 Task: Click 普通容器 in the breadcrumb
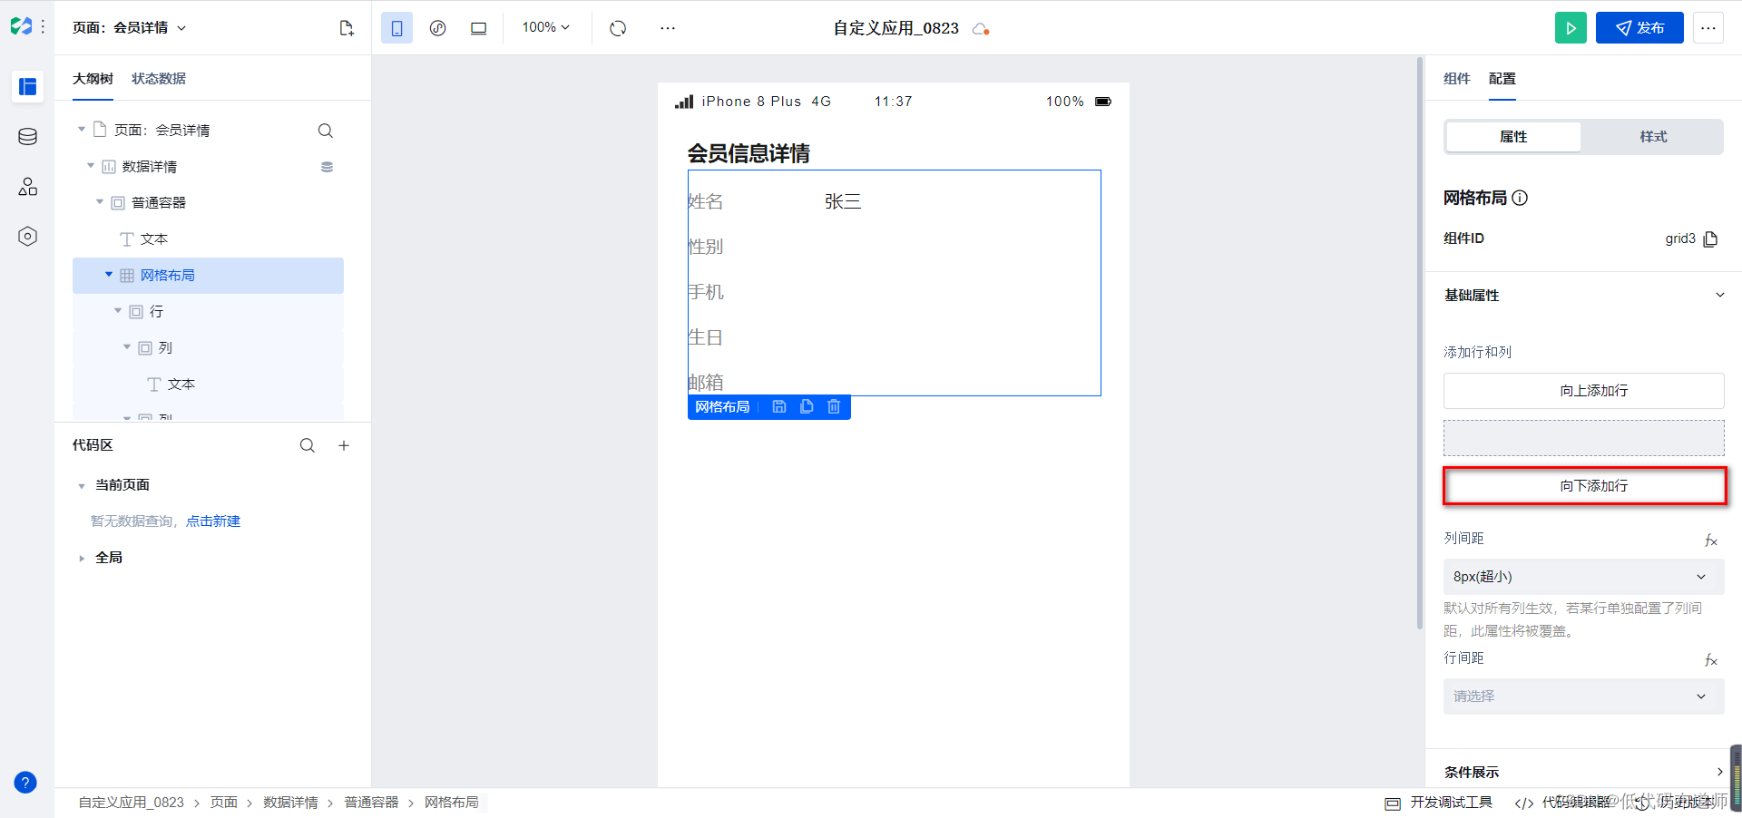click(371, 803)
